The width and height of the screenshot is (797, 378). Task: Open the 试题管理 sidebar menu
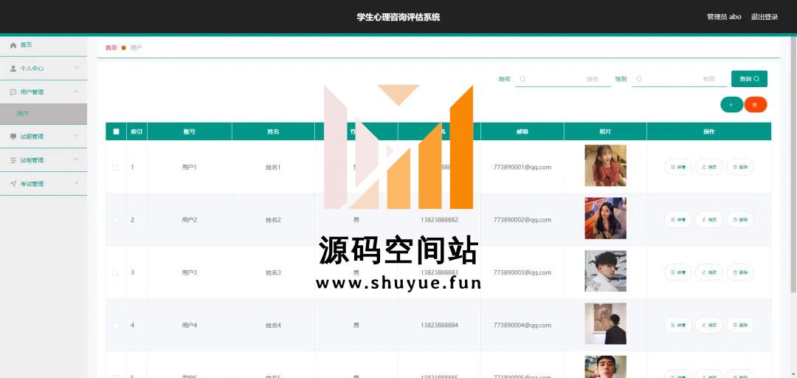click(44, 137)
